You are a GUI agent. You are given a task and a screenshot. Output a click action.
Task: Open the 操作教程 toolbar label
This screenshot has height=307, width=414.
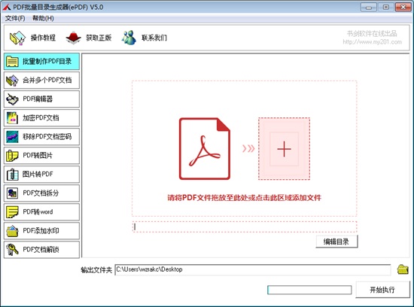point(44,38)
